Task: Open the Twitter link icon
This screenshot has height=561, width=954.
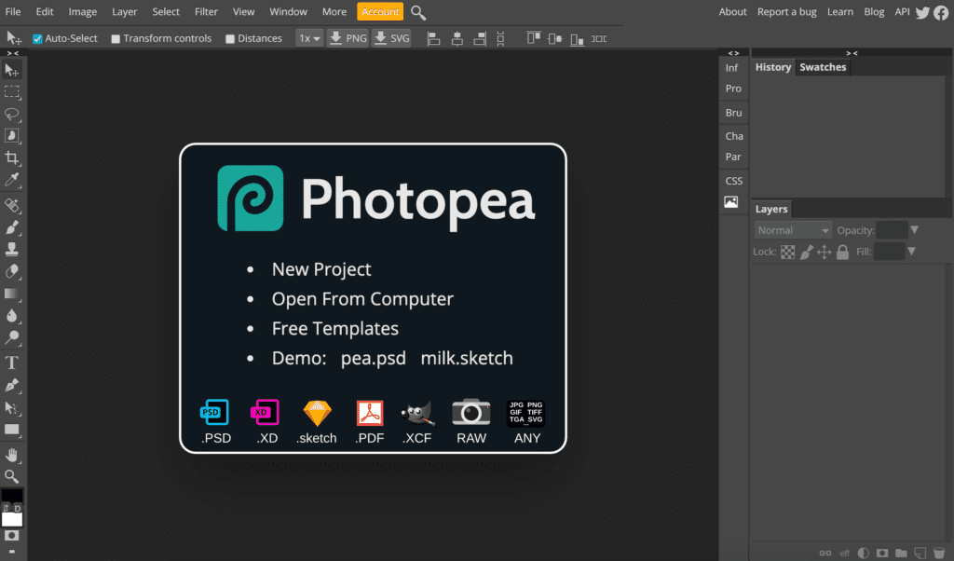Action: coord(922,12)
